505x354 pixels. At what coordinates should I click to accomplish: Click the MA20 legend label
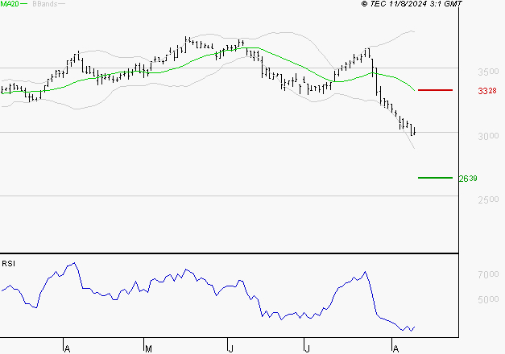[10, 4]
